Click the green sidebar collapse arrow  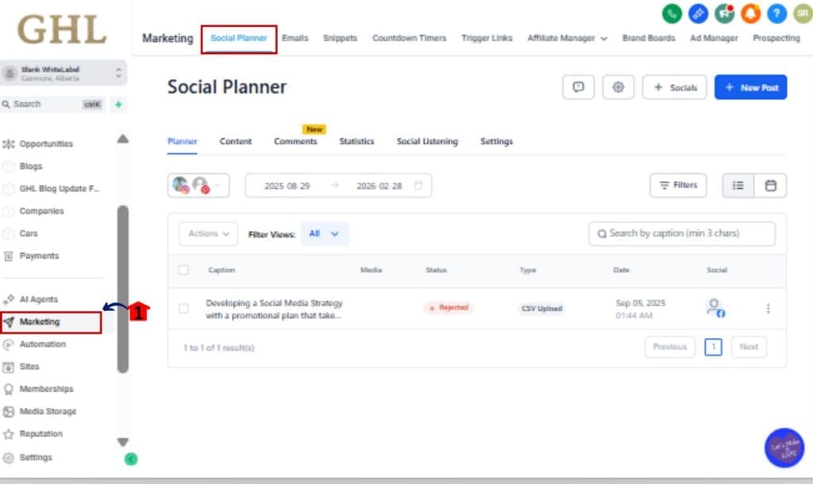131,459
